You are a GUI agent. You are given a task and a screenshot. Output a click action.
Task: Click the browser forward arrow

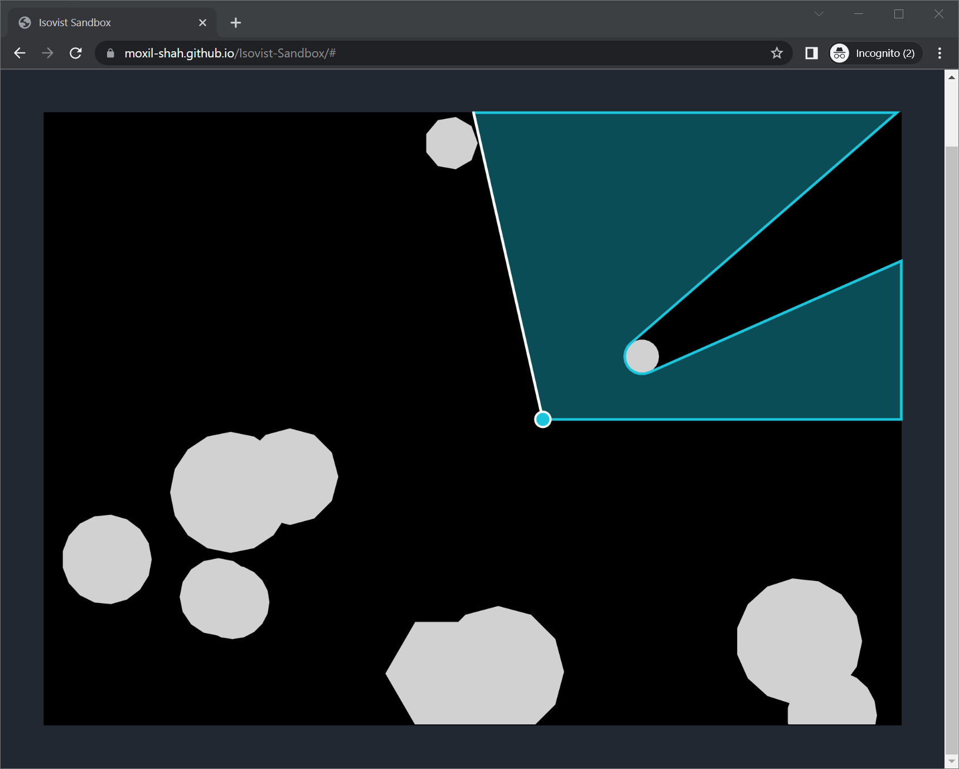click(x=47, y=53)
